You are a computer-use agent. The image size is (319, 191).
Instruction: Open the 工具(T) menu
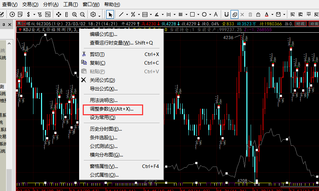70,4
